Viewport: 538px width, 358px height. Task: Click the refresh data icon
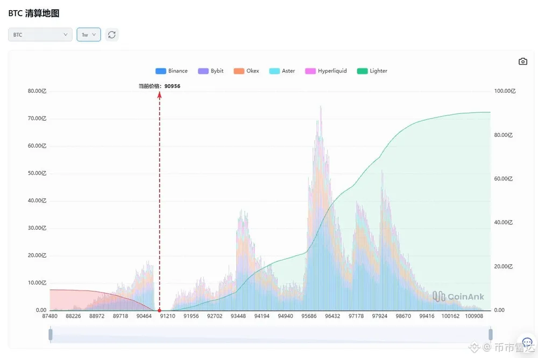pos(112,34)
